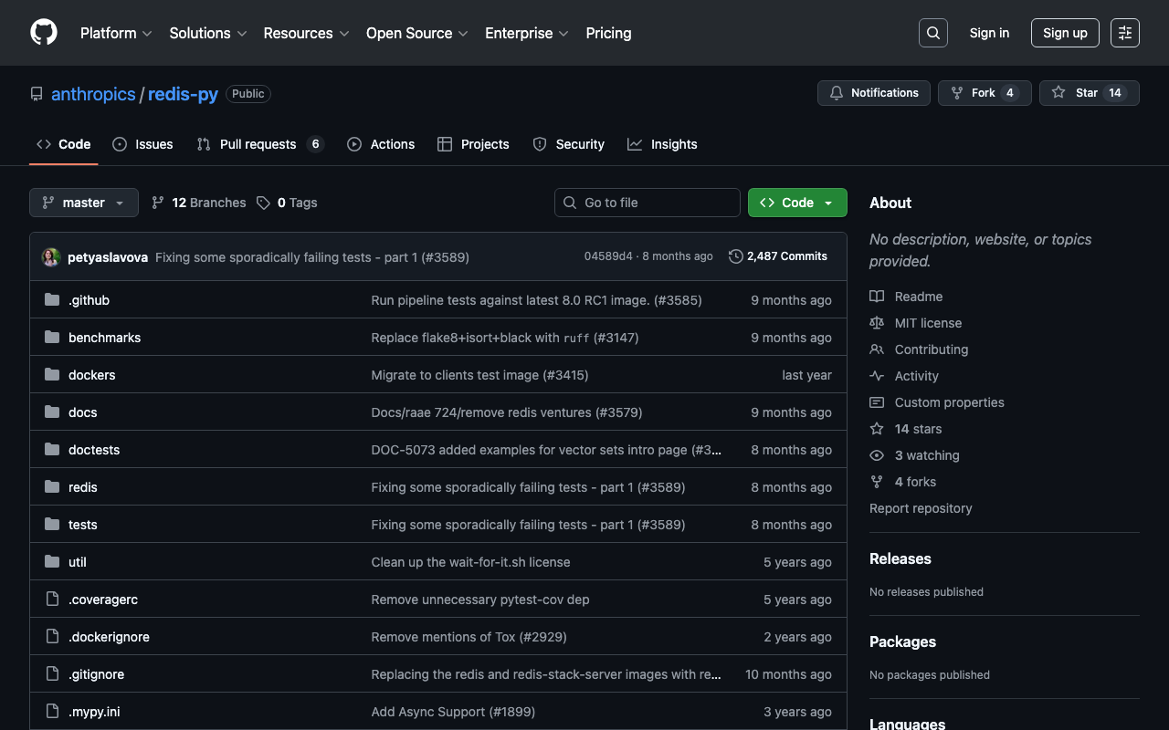Open the MIT license link
1169x730 pixels.
928,323
